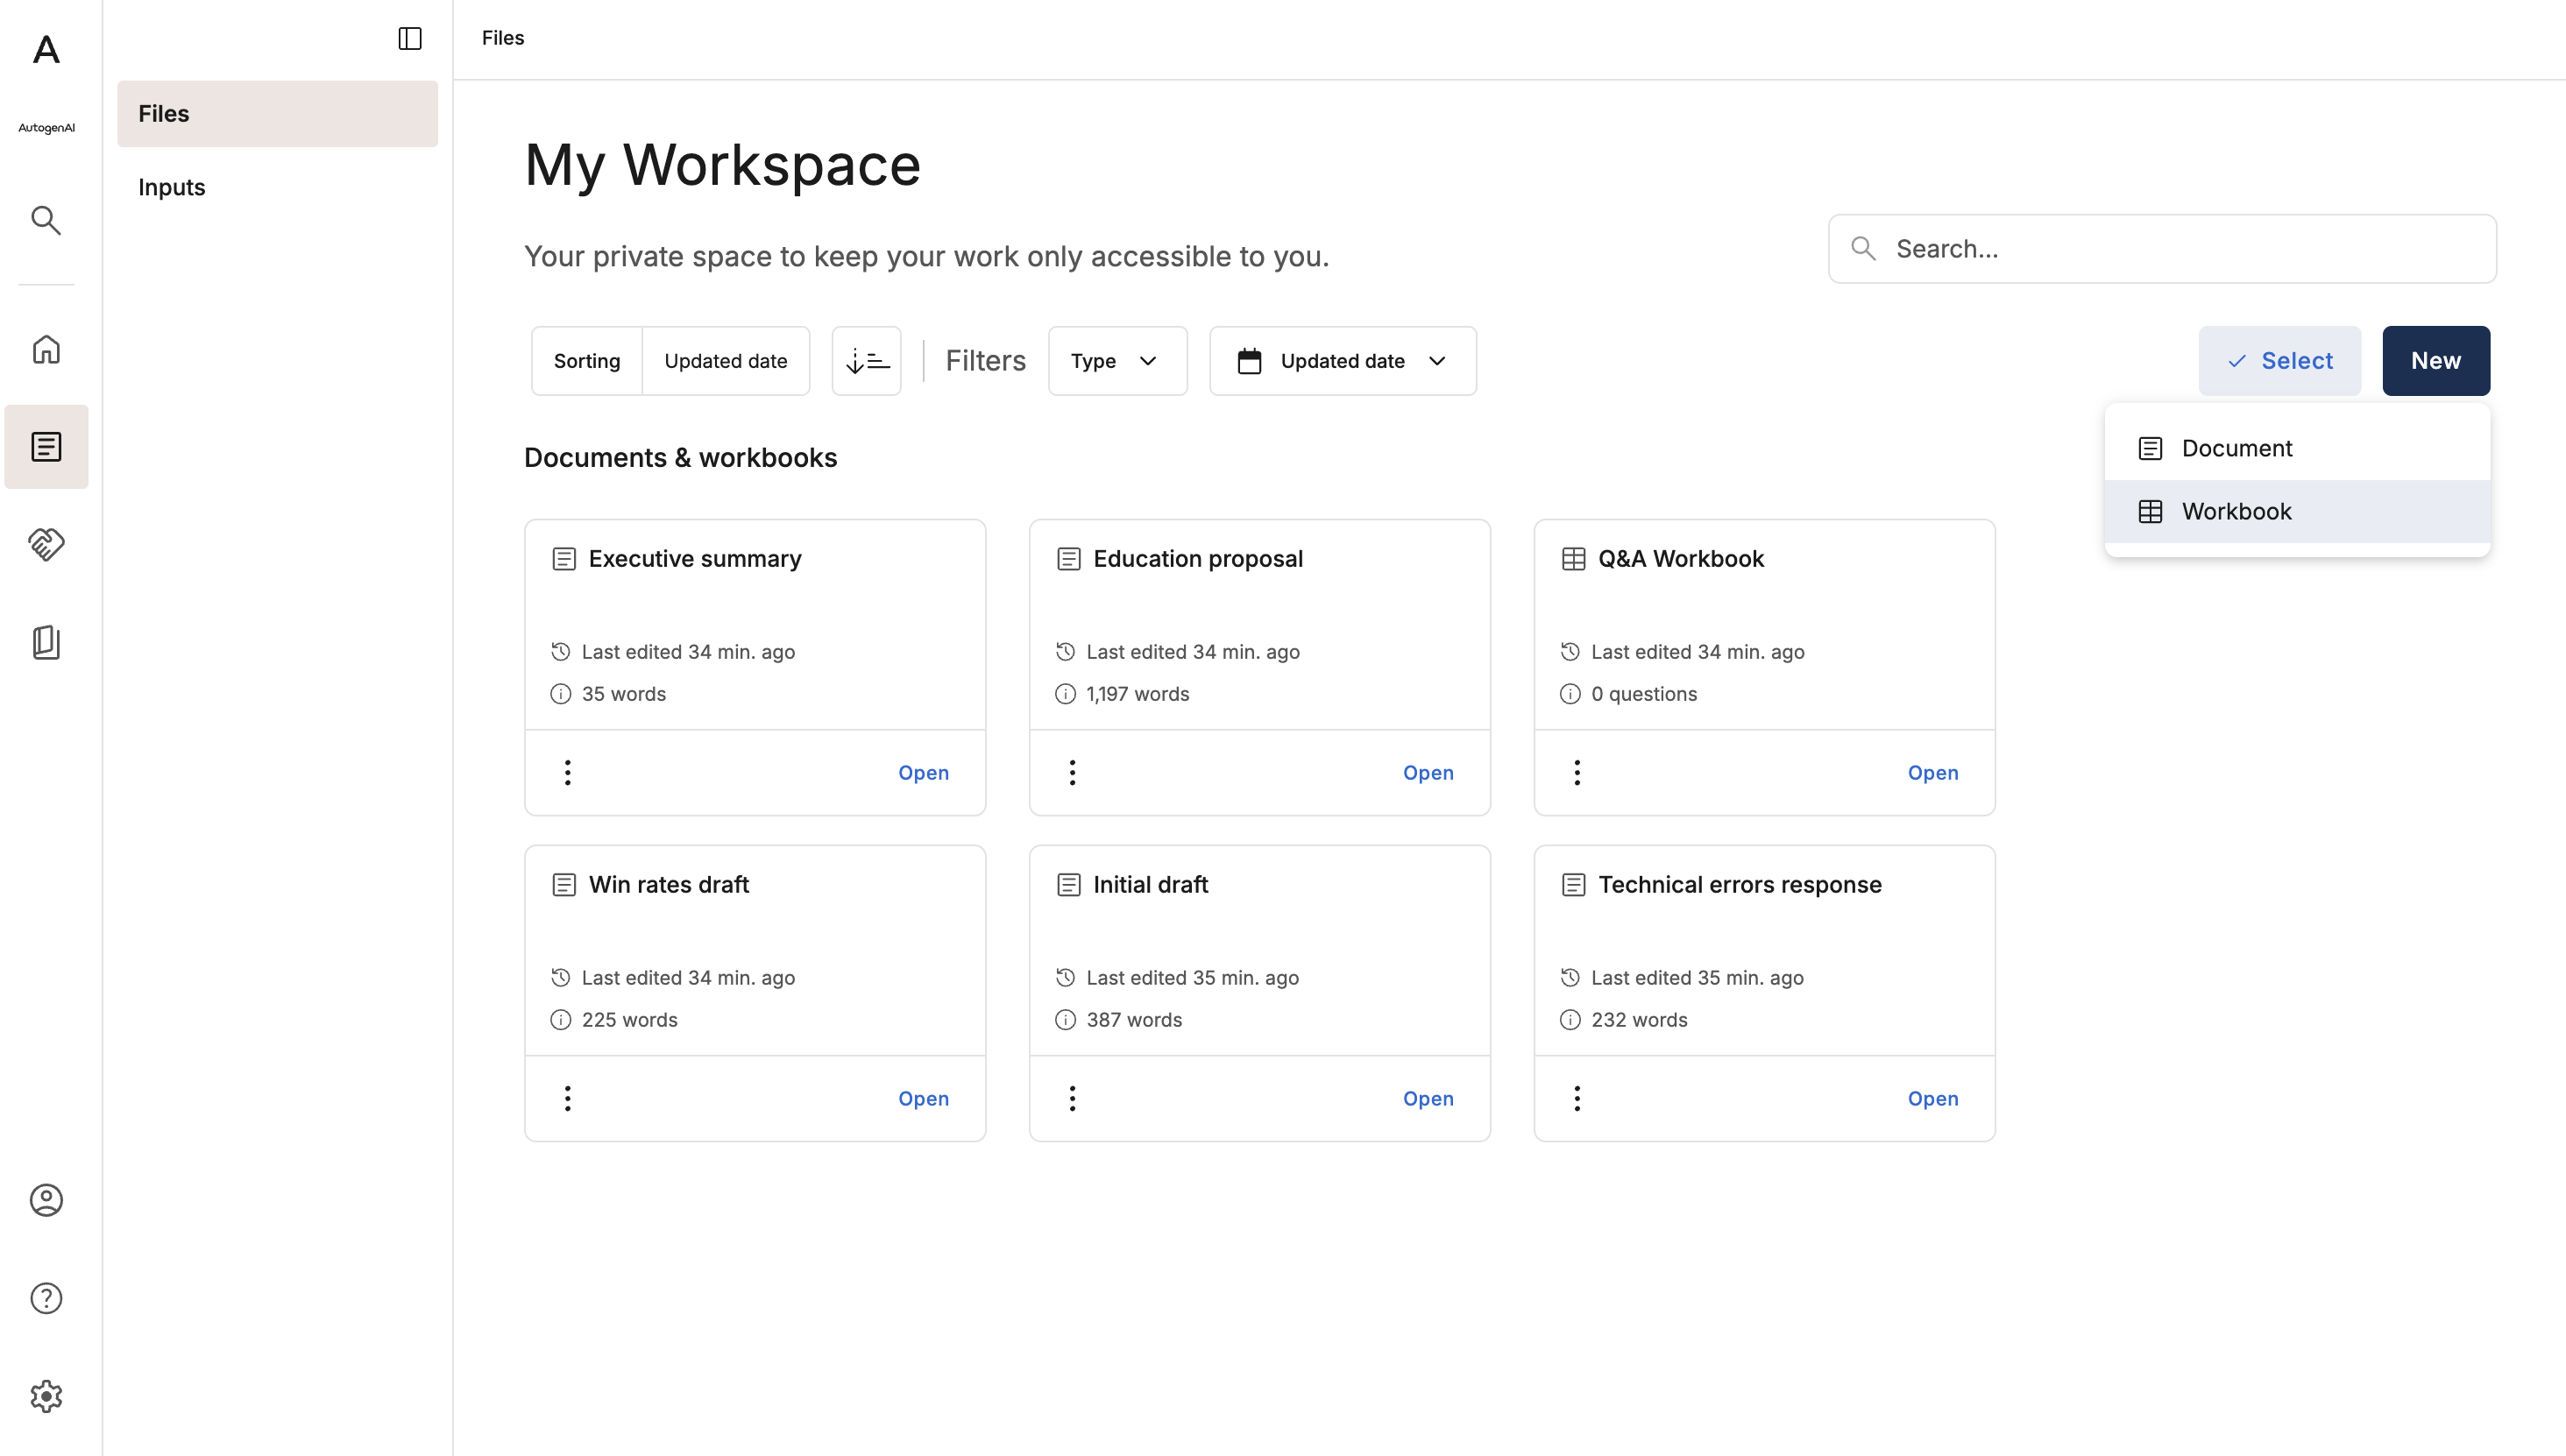Open options menu for Initial draft
This screenshot has width=2566, height=1456.
tap(1073, 1098)
